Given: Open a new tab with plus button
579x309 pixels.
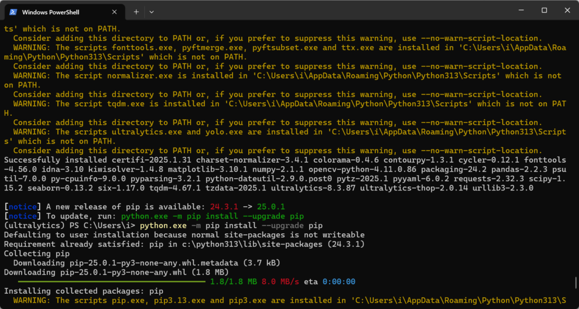Looking at the screenshot, I should click(136, 11).
